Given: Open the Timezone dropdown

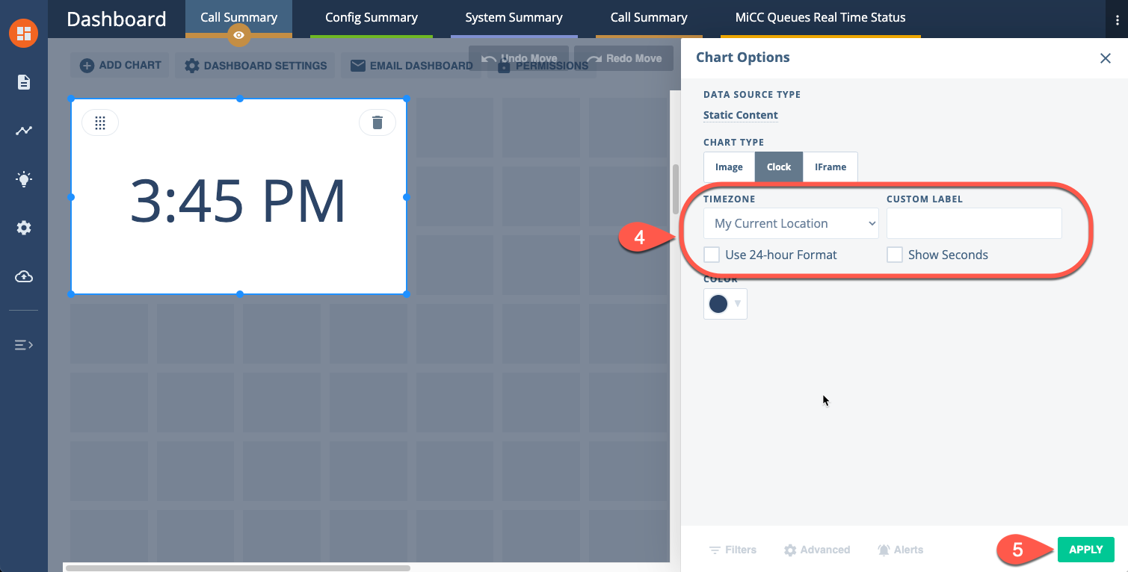Looking at the screenshot, I should tap(791, 223).
